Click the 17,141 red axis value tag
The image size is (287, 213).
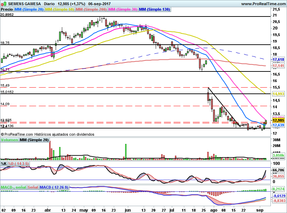[x=278, y=66]
